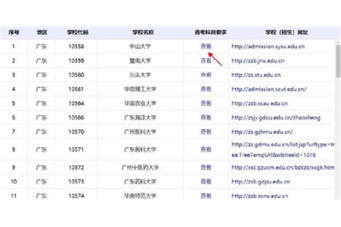Open 查看 link for 华南师范大学
Viewport: 341px width, 227px height.
pyautogui.click(x=206, y=196)
